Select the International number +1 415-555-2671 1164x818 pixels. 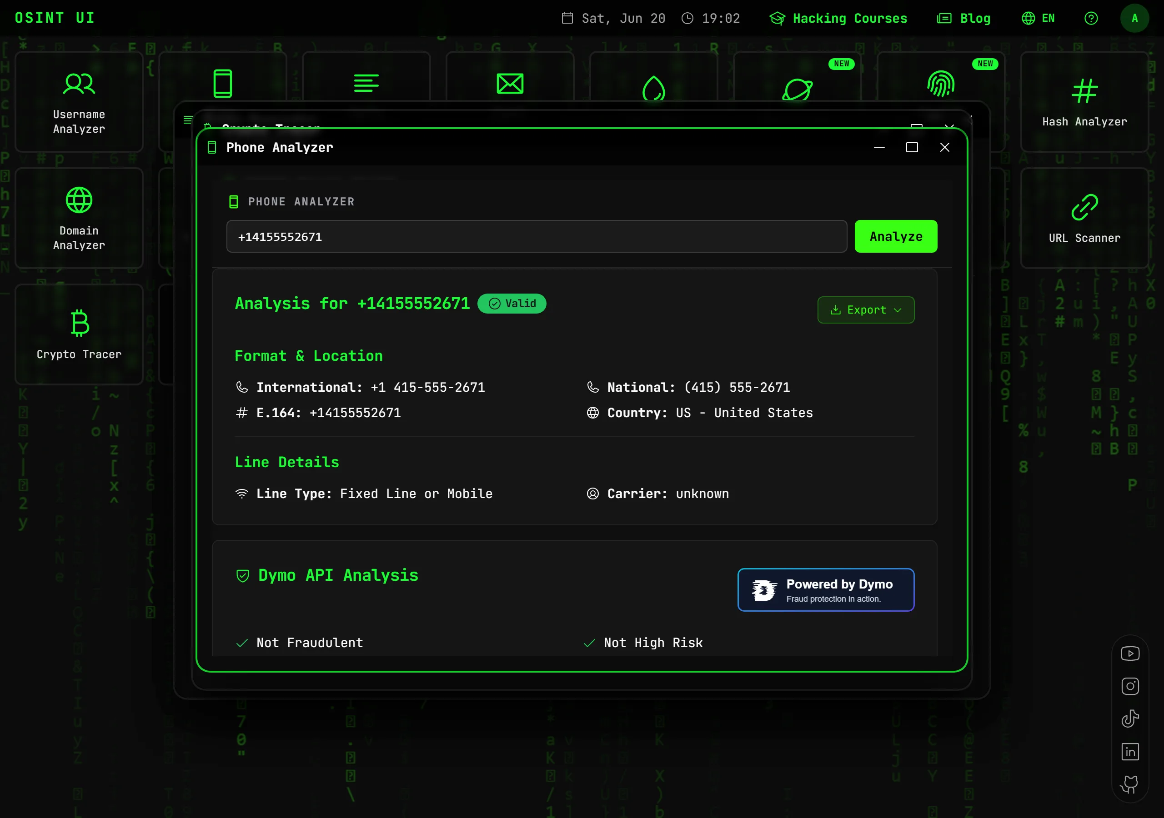[x=427, y=388]
